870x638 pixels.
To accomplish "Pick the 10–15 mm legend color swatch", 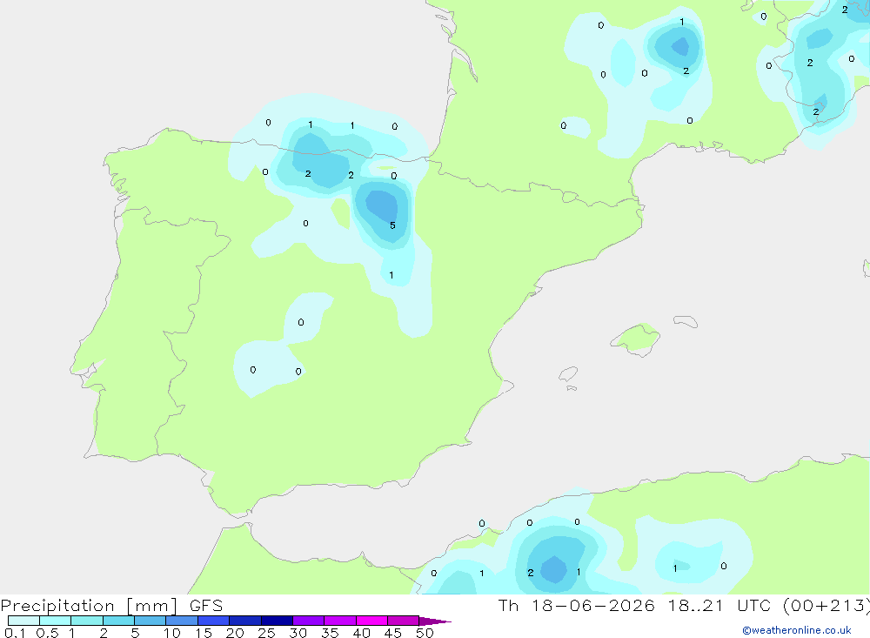I will pyautogui.click(x=182, y=621).
